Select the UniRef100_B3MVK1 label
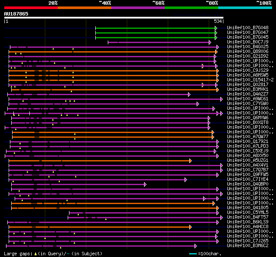 [x=248, y=90]
